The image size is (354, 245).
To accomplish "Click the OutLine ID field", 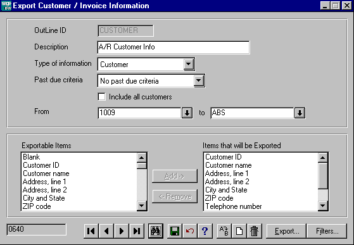I will click(x=126, y=30).
